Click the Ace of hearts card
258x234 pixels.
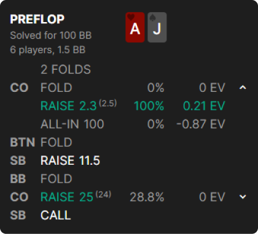click(x=135, y=28)
